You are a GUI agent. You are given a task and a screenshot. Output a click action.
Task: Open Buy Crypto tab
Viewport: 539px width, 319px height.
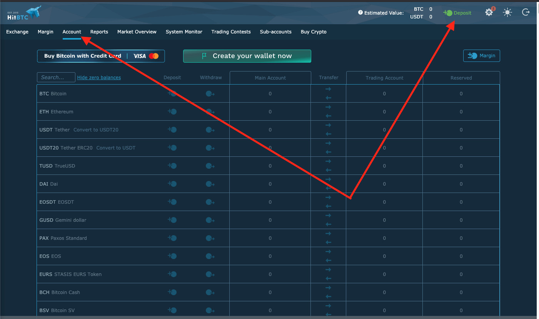pos(314,32)
